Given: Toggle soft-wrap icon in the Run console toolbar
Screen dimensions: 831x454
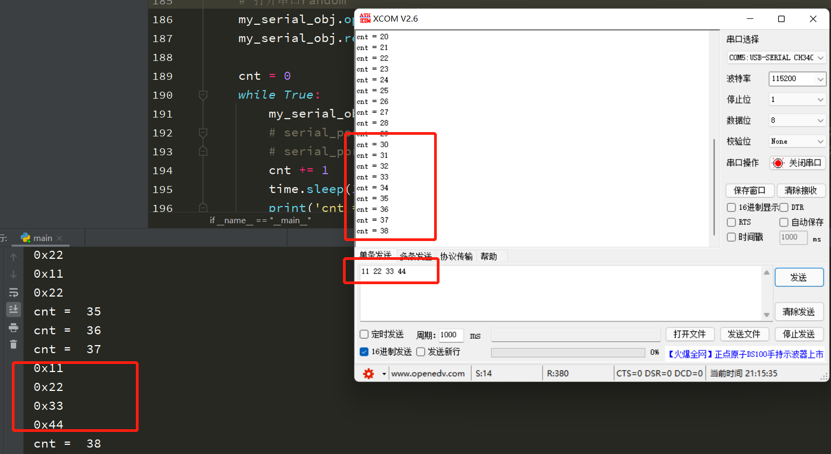Looking at the screenshot, I should point(13,292).
